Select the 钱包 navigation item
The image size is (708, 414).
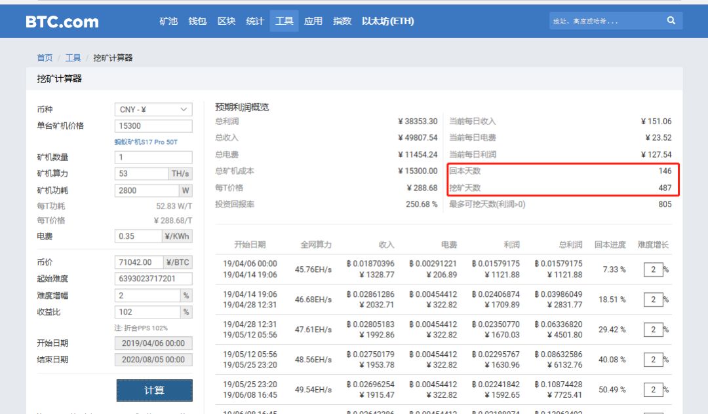(197, 21)
